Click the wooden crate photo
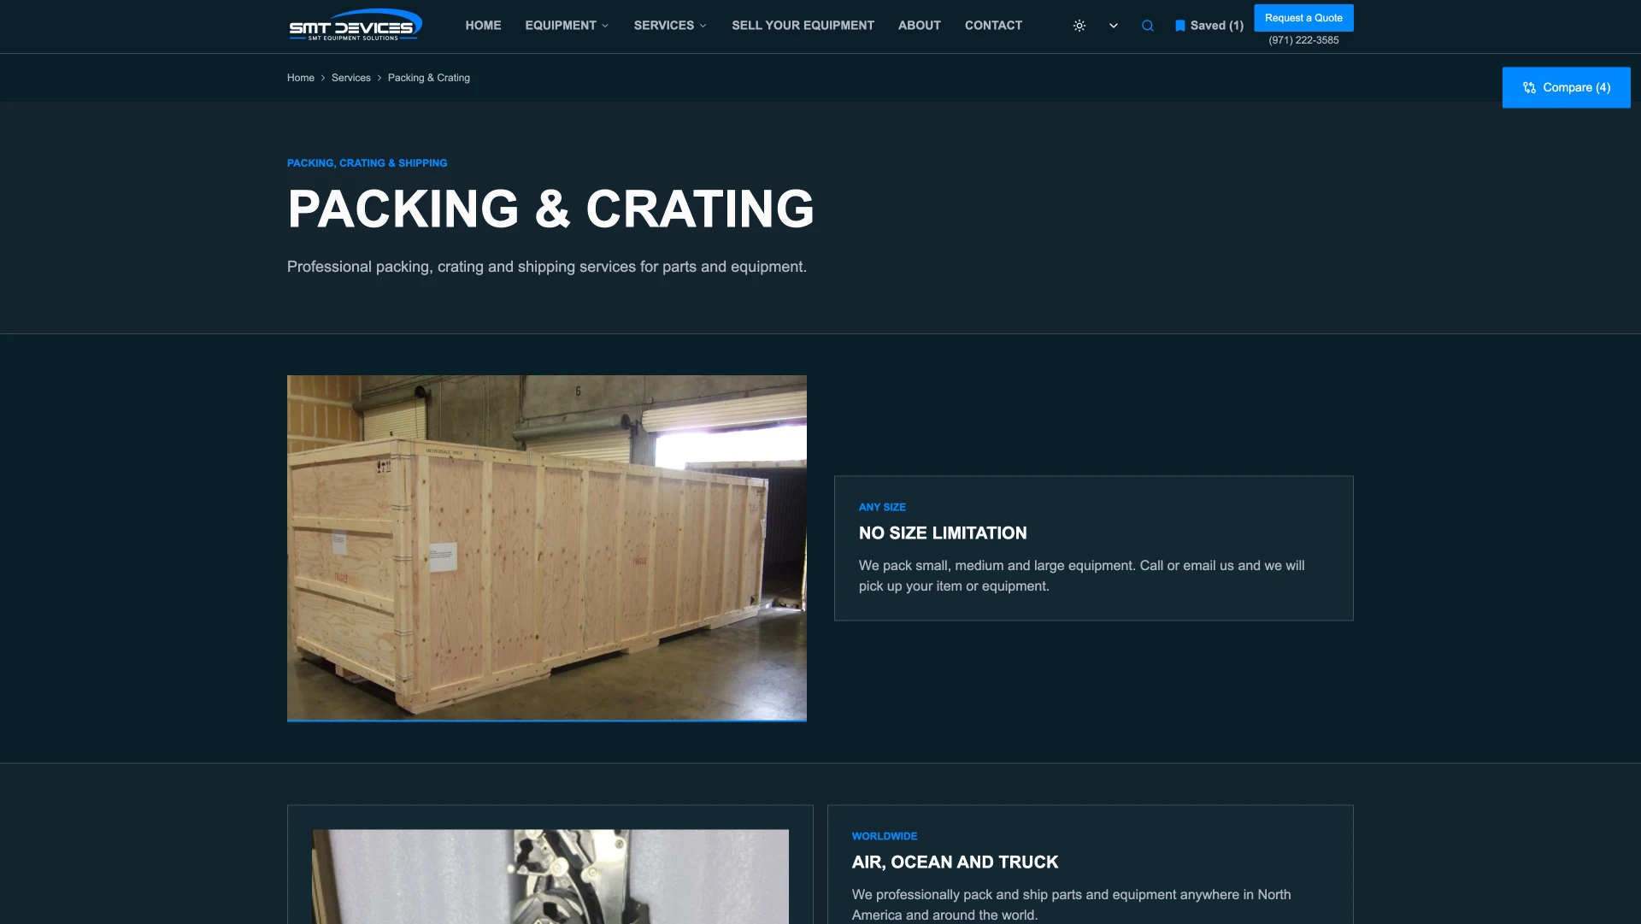The height and width of the screenshot is (924, 1641). tap(547, 548)
